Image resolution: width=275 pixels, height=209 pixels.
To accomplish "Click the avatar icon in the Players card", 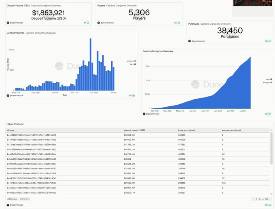I will coord(99,23).
